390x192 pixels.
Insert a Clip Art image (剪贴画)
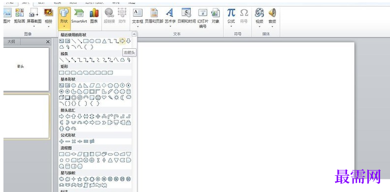pos(19,16)
